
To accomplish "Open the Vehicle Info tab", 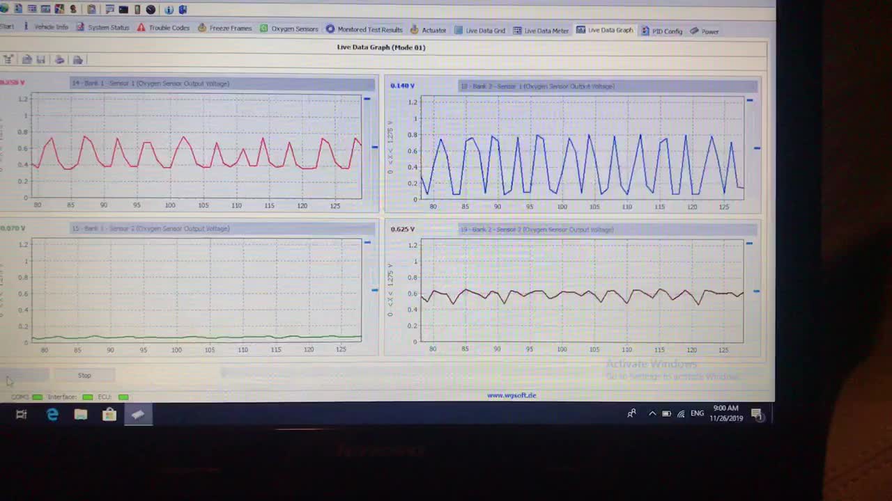I will (x=46, y=27).
